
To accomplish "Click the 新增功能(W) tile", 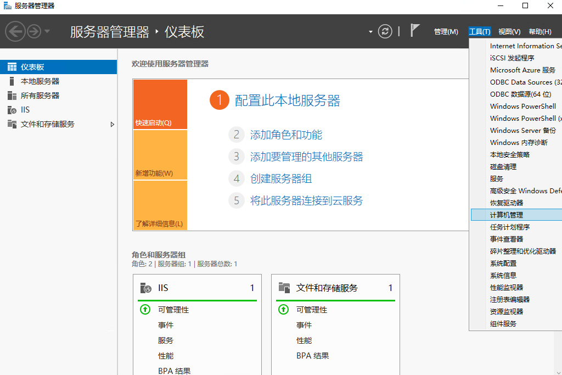I will tap(160, 155).
